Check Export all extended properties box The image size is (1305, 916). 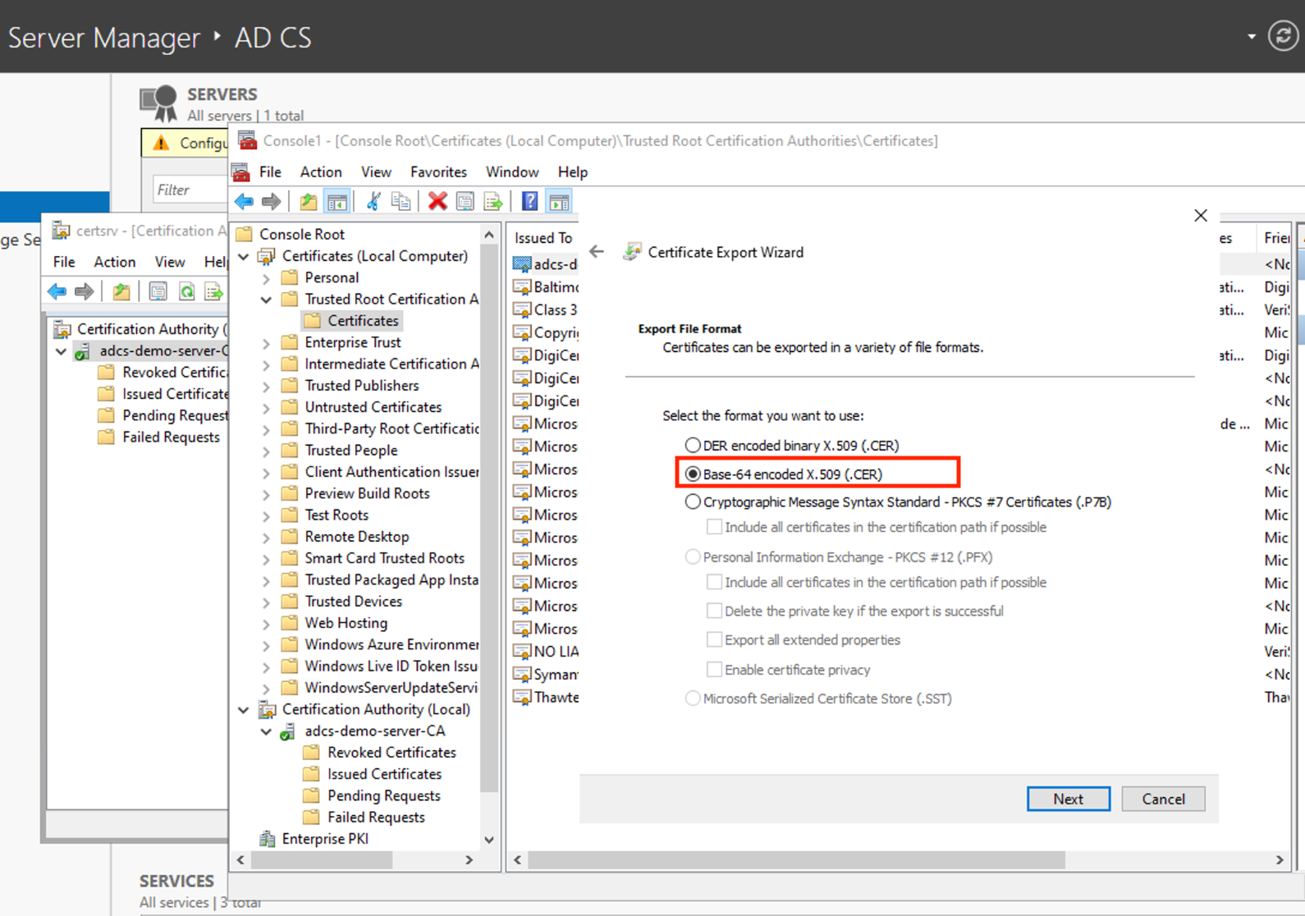pos(714,639)
